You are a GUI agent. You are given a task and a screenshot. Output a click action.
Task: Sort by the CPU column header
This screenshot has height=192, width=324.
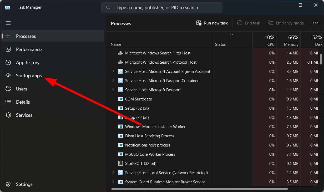point(265,40)
